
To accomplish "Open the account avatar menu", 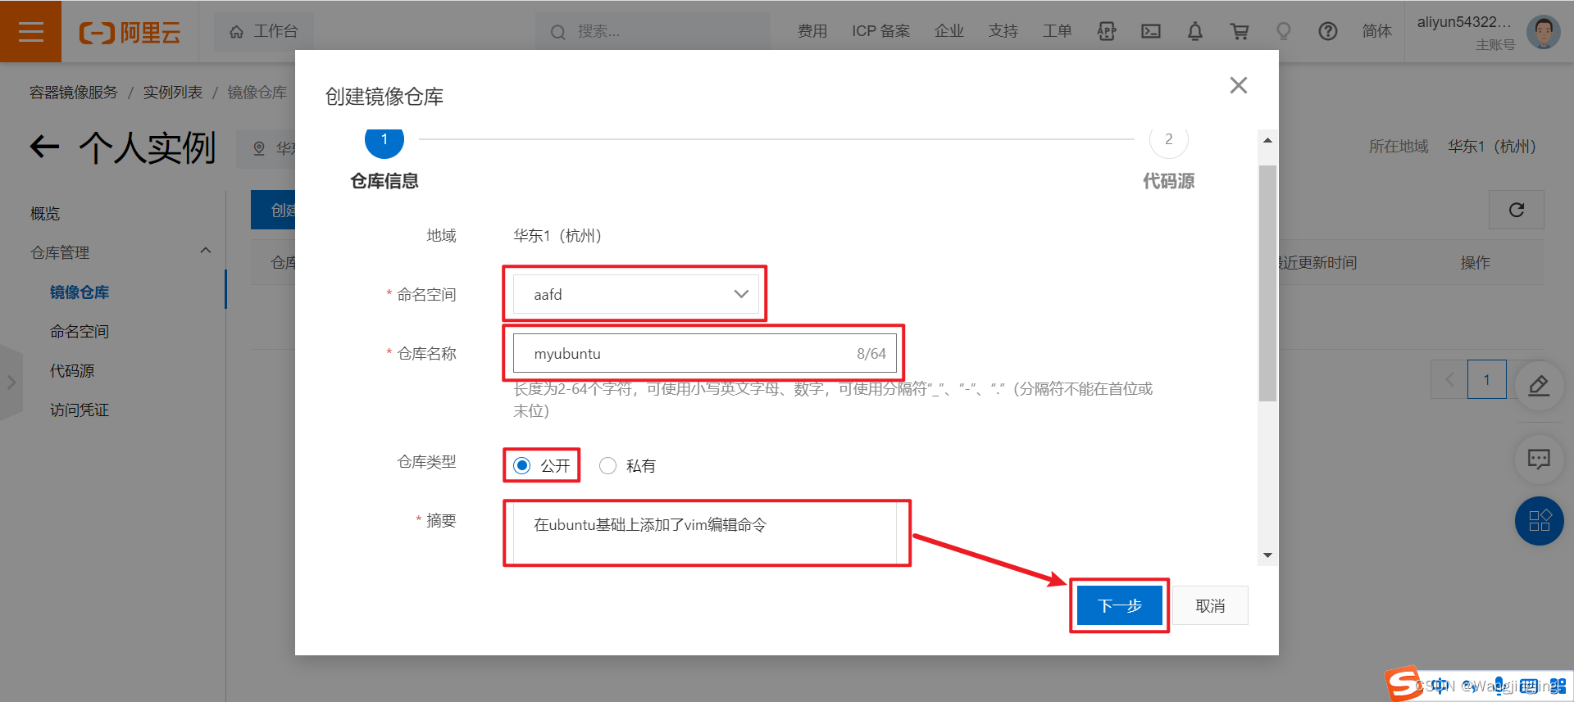I will tap(1543, 32).
